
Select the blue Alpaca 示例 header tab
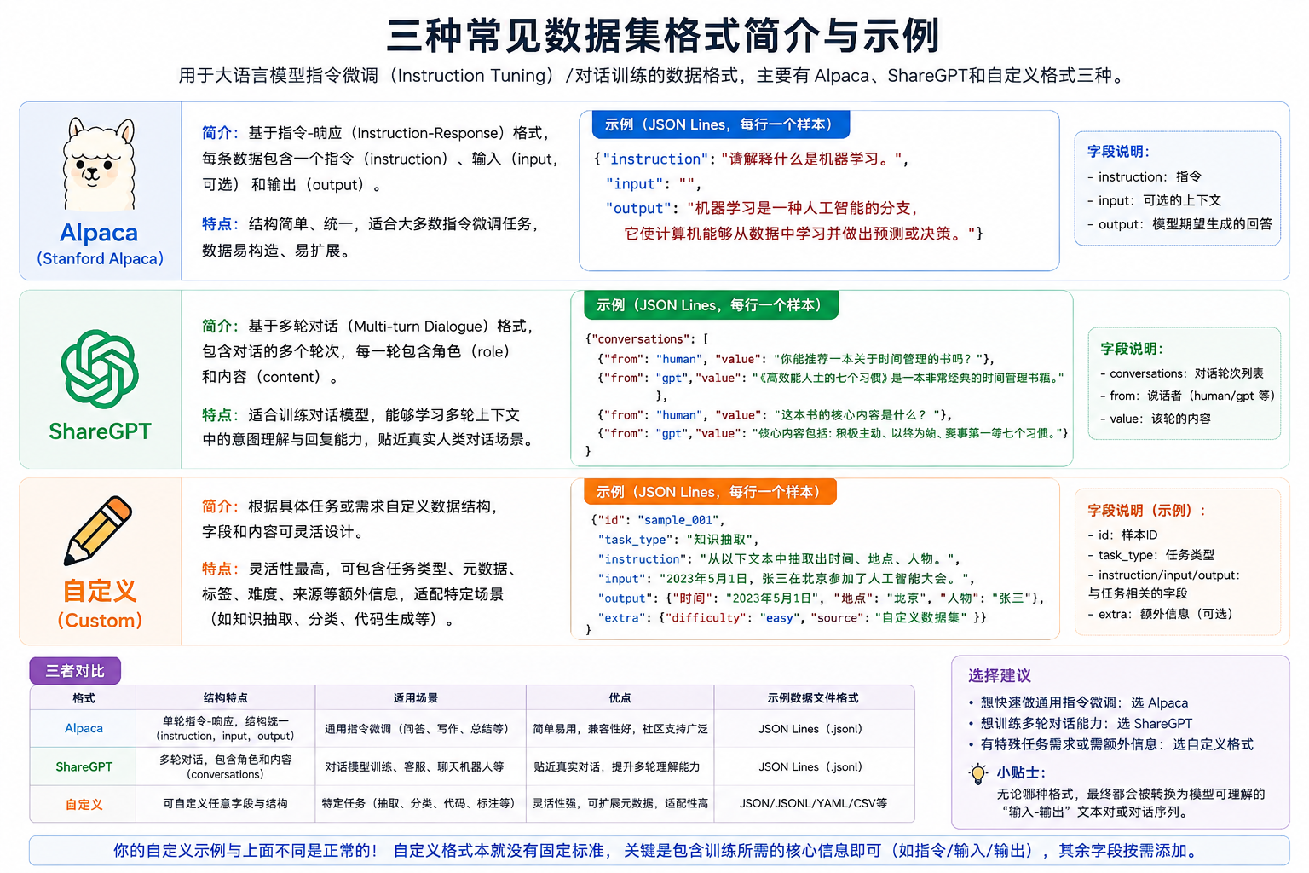[x=719, y=124]
